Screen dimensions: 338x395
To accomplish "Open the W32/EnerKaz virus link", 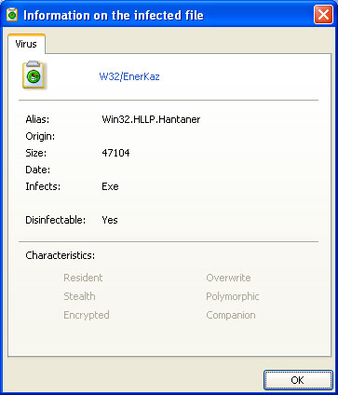I will click(x=129, y=76).
